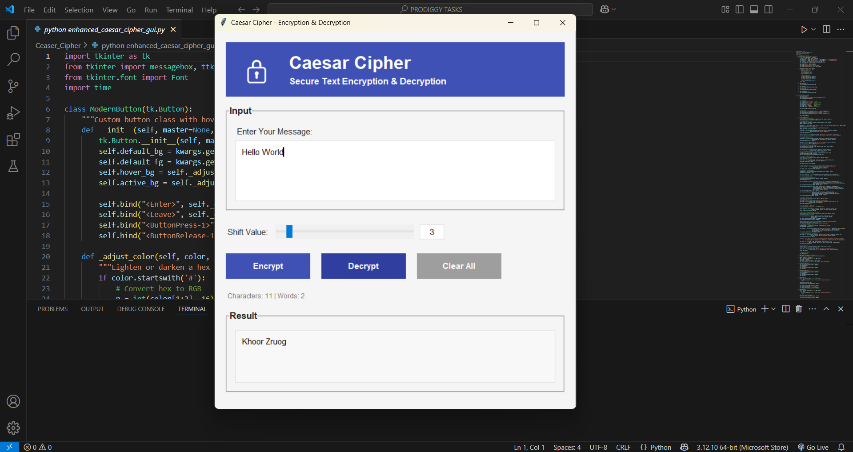Select Python interpreter 3.12.10 64-bit in status bar
The height and width of the screenshot is (452, 853).
click(742, 447)
